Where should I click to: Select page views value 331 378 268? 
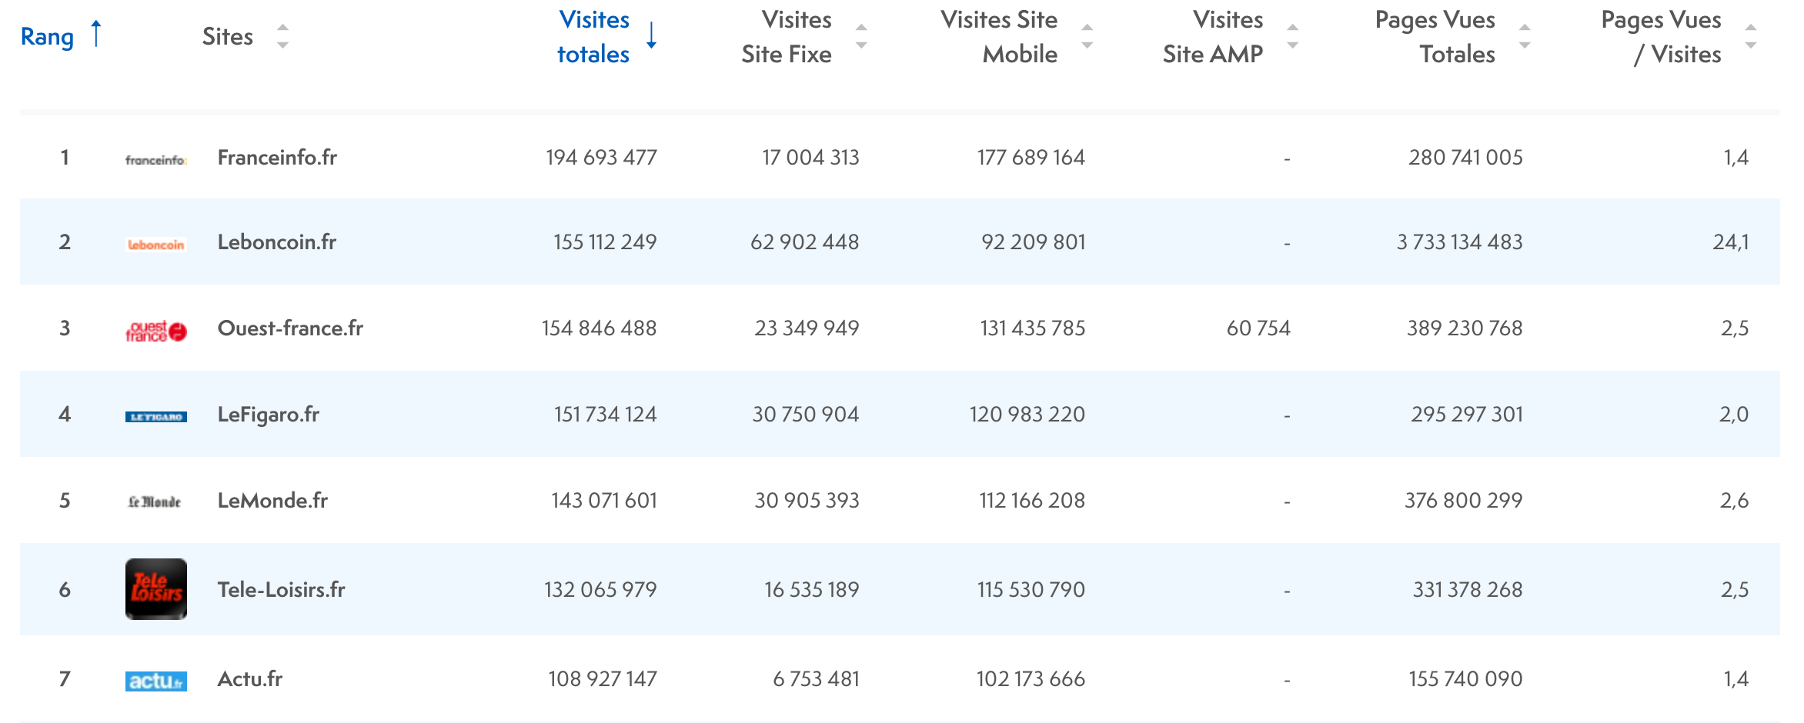[1468, 590]
